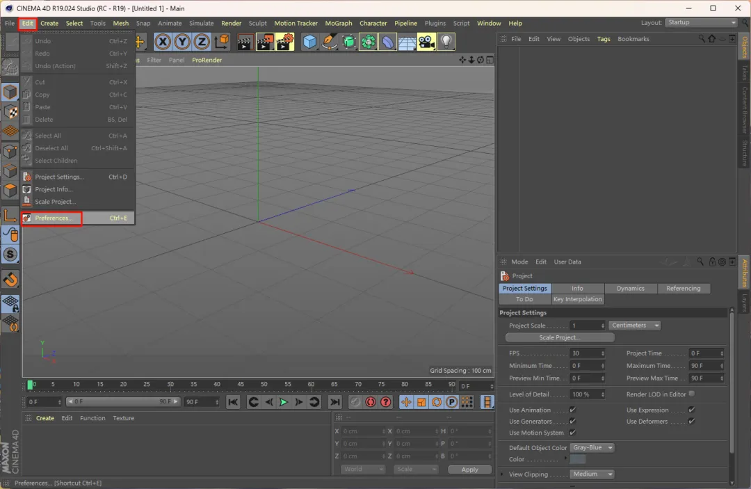Disable the Use Deformers checkbox

tap(691, 422)
